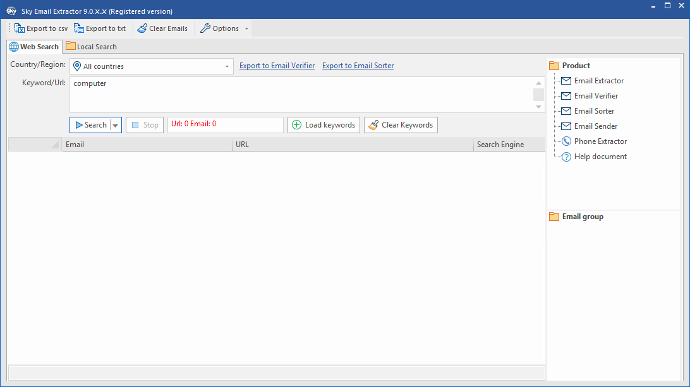This screenshot has width=690, height=387.
Task: Click the select-all corner cell of the grid
Action: 35,144
